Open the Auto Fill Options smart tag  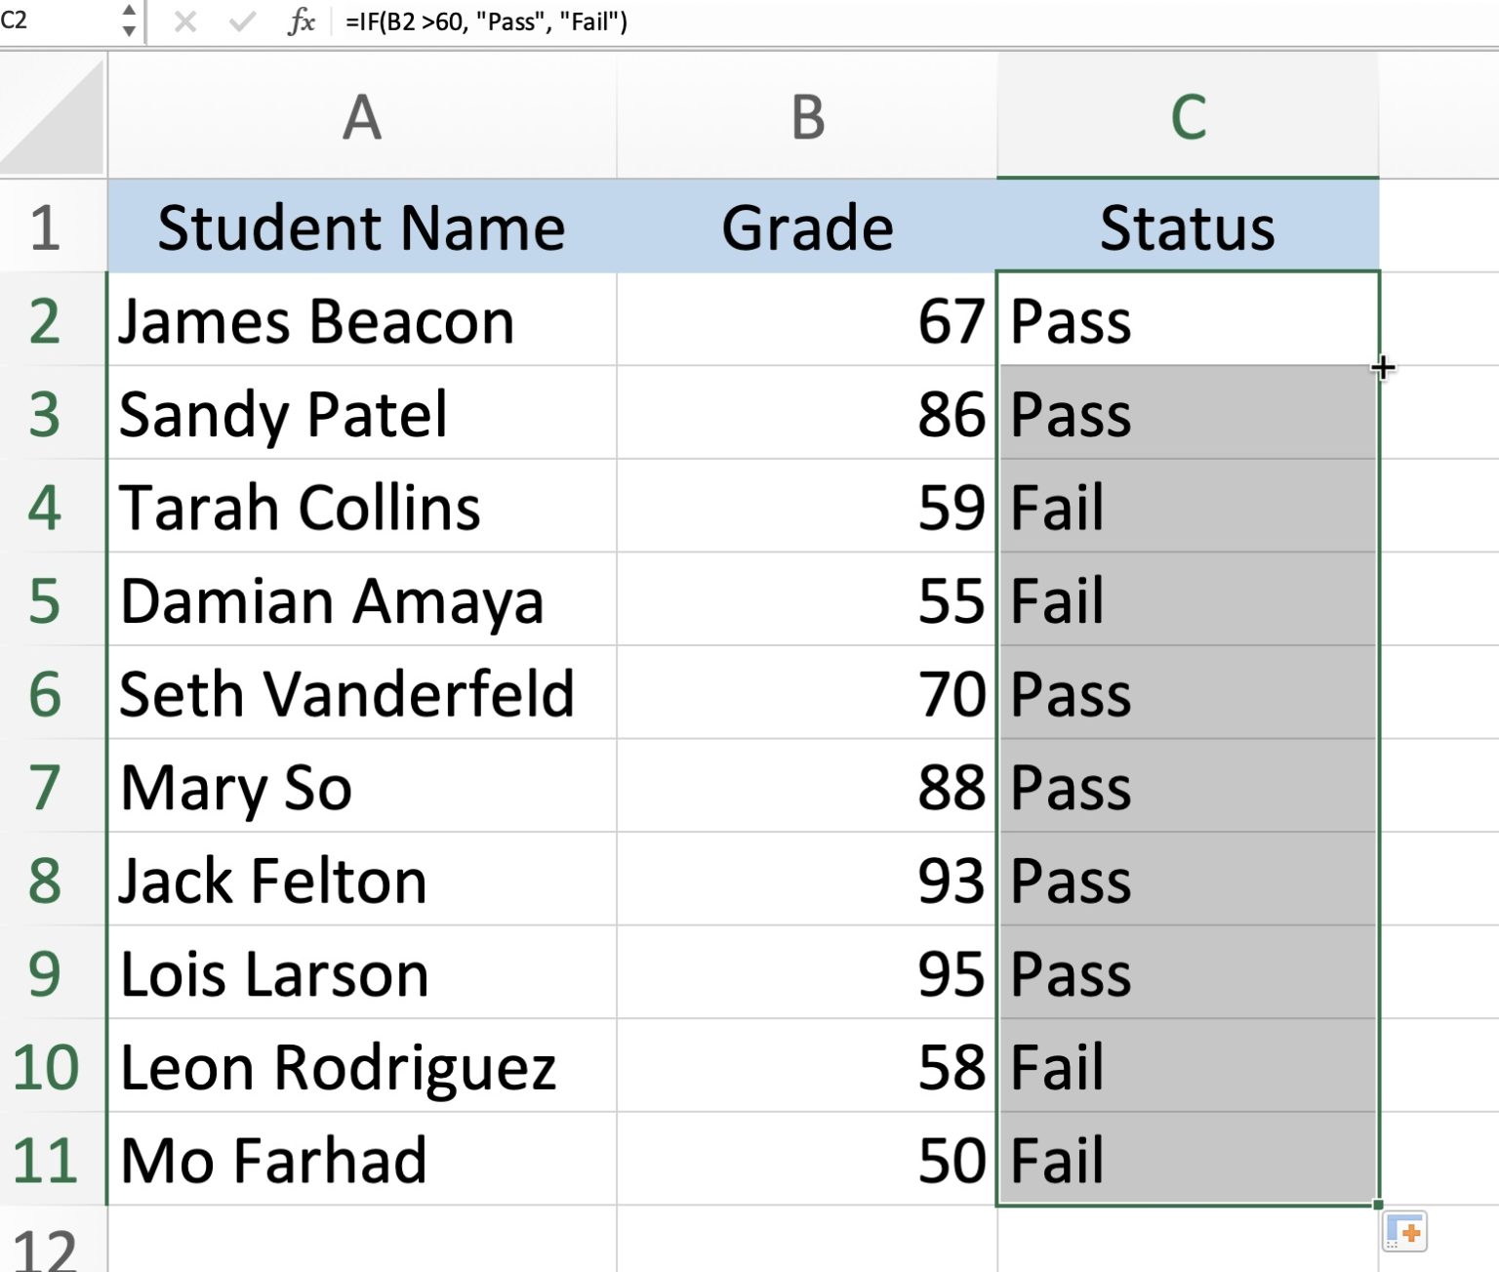1405,1233
